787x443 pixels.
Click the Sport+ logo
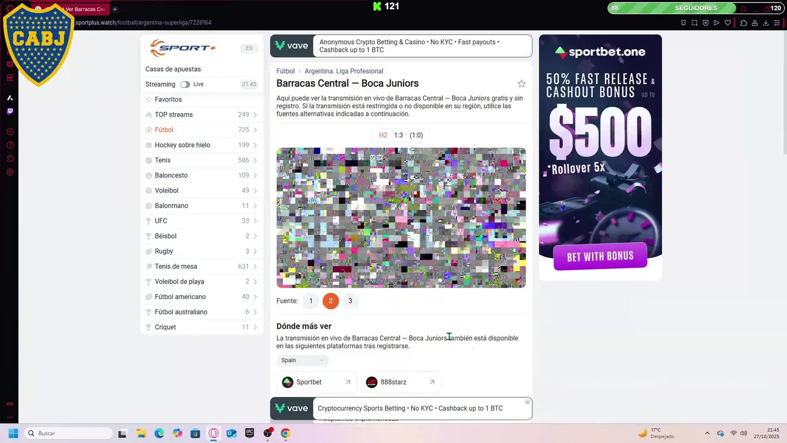click(183, 48)
